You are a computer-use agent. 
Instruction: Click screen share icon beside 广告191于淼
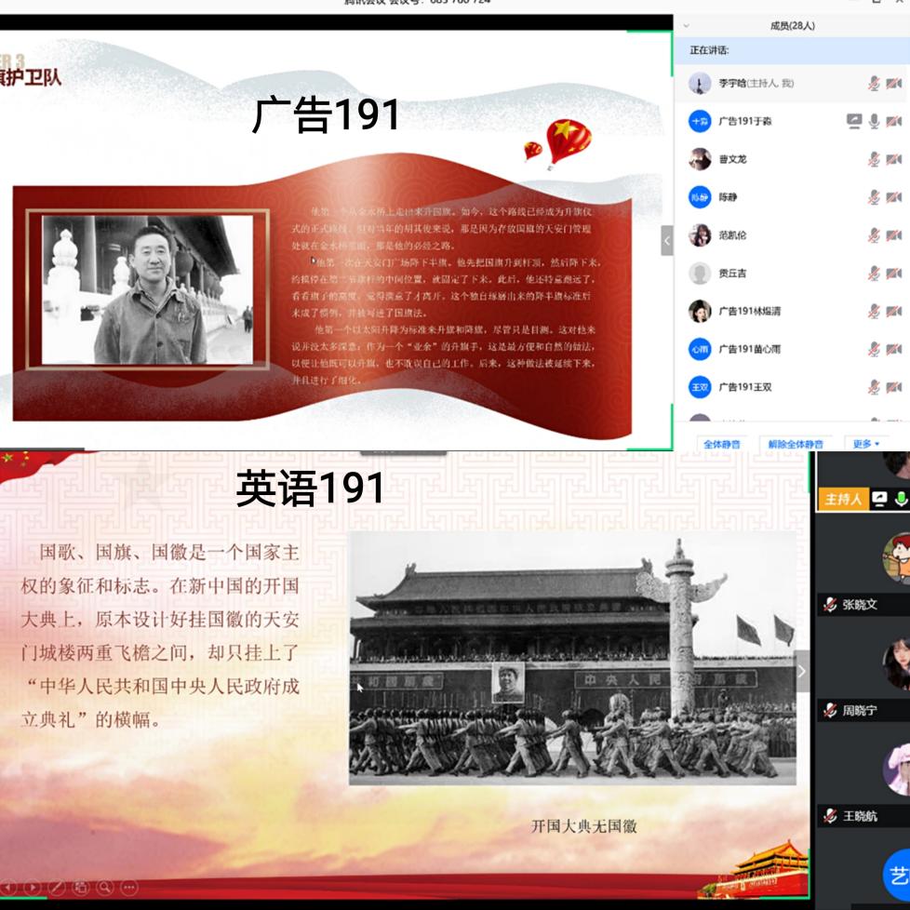(x=853, y=121)
